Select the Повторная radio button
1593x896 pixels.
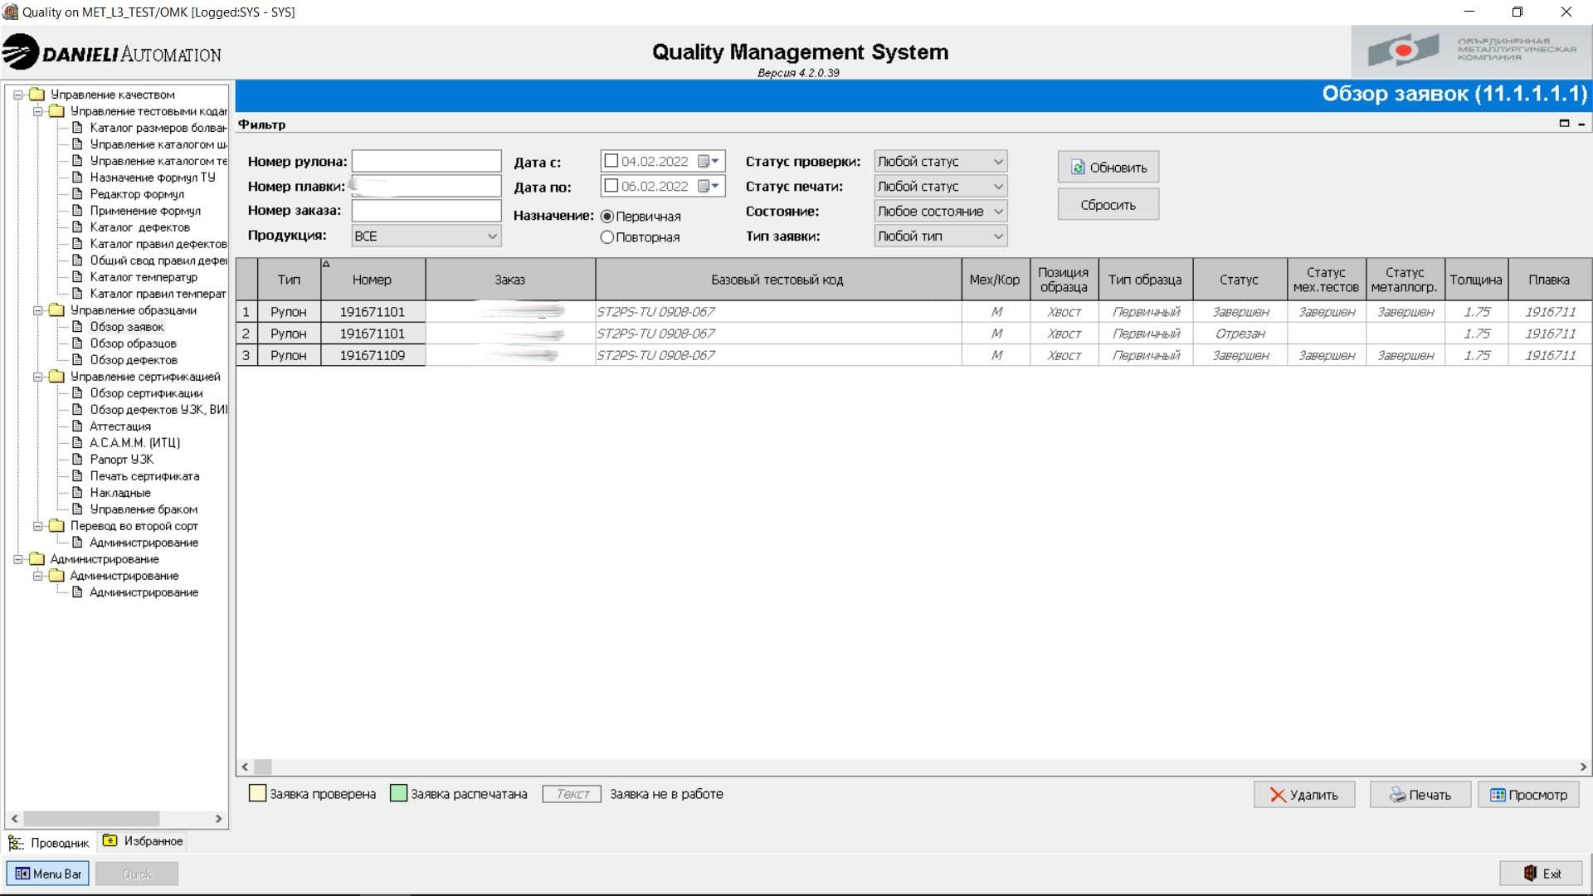click(x=607, y=237)
